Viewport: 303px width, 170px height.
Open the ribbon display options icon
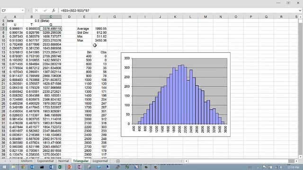coord(288,3)
